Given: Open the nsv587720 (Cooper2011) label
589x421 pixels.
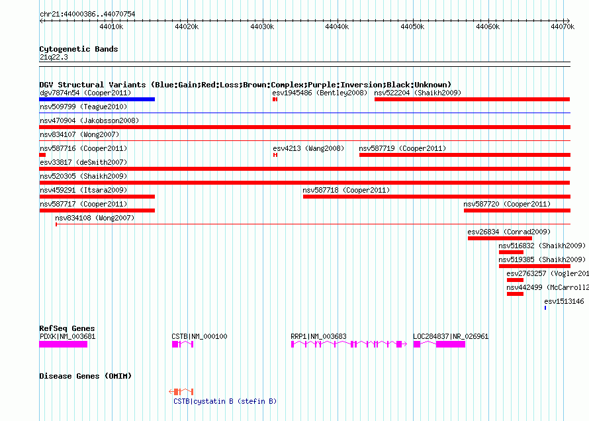Looking at the screenshot, I should pos(507,204).
